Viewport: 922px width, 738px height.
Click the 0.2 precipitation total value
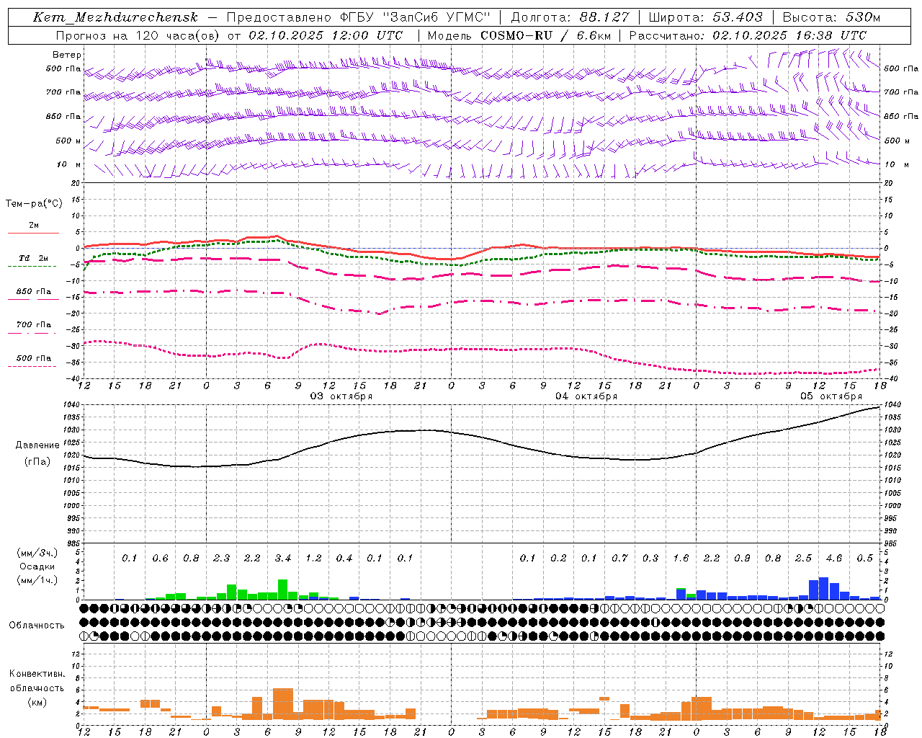[x=558, y=559]
